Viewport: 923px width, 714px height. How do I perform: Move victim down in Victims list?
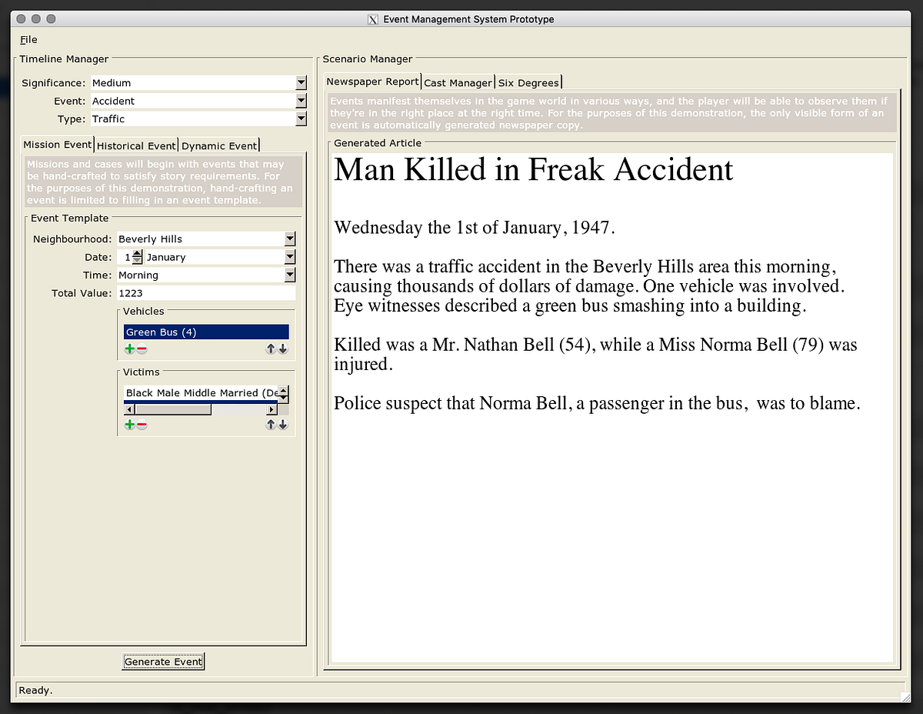tap(283, 425)
